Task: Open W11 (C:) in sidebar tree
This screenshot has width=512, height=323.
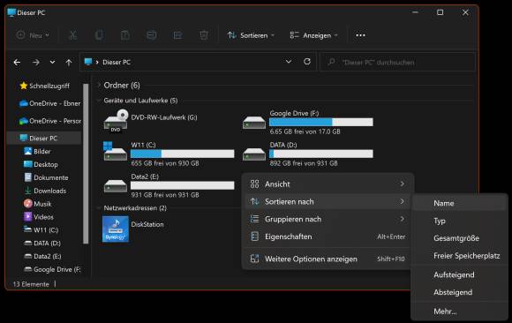Action: tap(41, 230)
